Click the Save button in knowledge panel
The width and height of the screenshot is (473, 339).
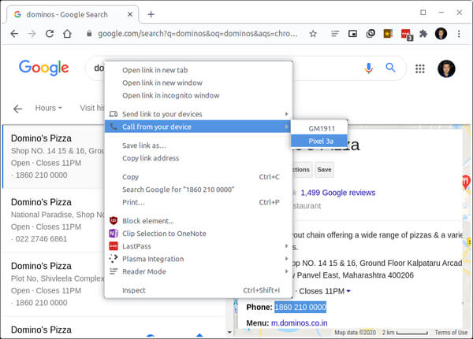(324, 170)
